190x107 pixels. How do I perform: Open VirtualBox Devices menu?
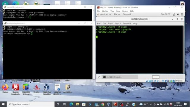pyautogui.click(x=125, y=11)
